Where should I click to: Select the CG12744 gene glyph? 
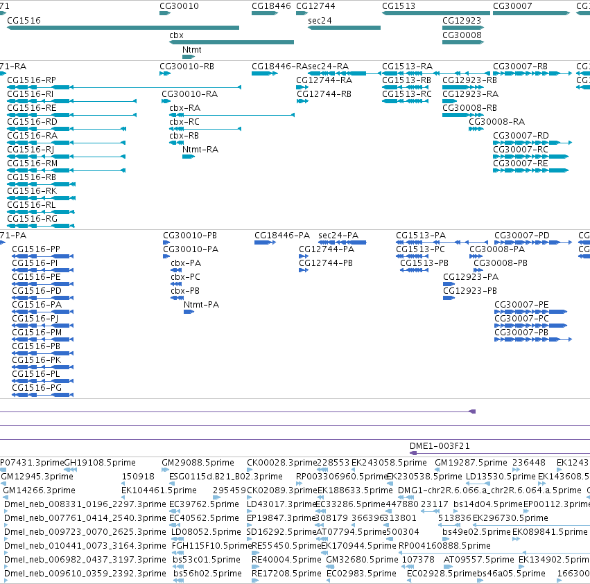coord(302,13)
